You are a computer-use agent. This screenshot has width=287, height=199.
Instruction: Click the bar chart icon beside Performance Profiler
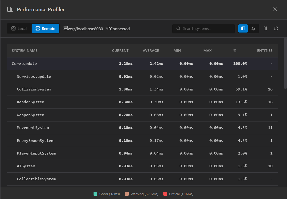[10, 9]
